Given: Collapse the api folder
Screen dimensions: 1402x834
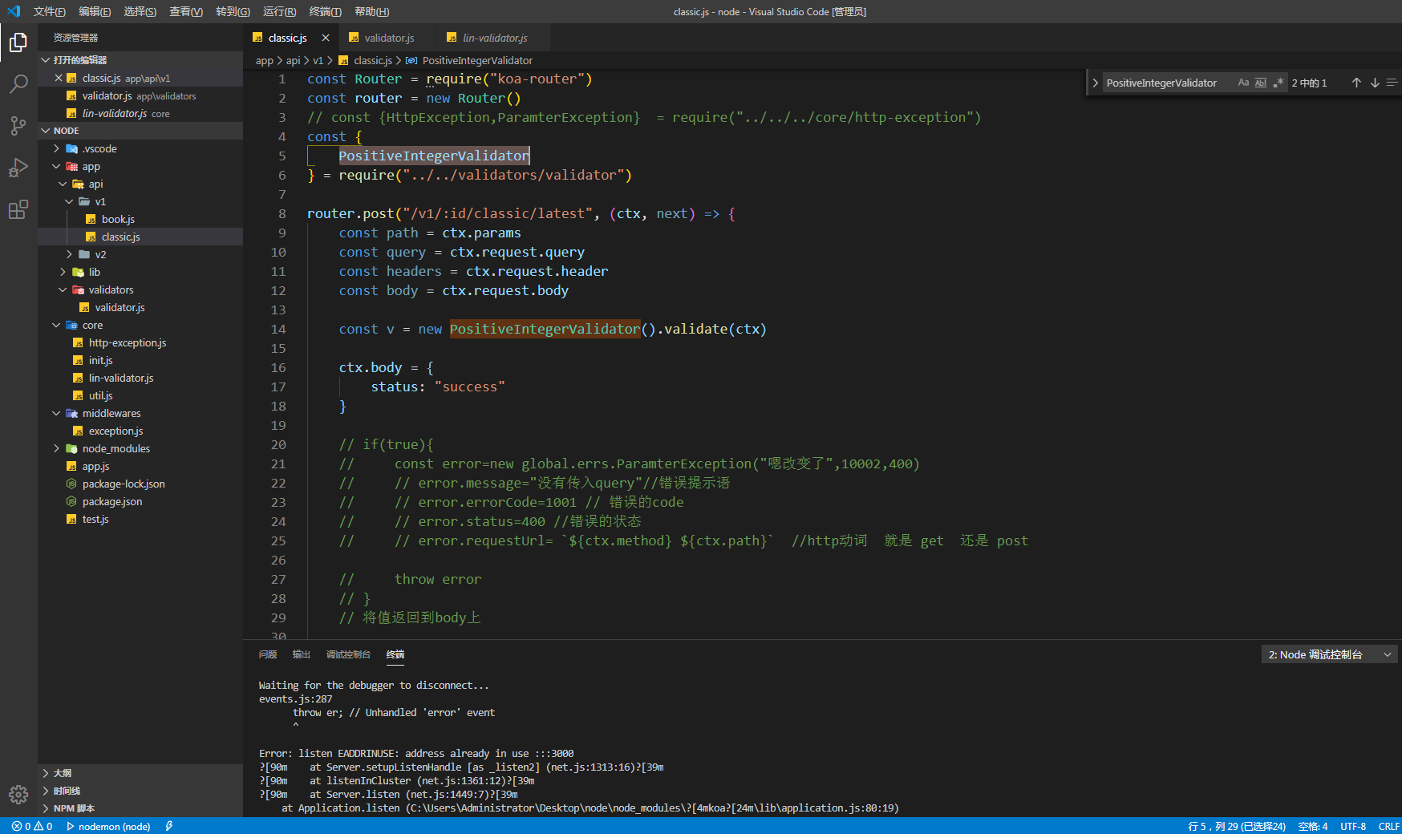Looking at the screenshot, I should (x=140, y=184).
